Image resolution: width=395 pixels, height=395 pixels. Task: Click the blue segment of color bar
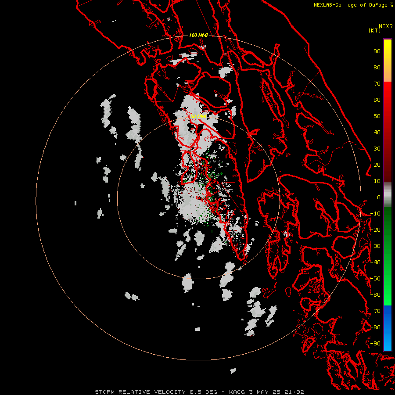[388, 328]
